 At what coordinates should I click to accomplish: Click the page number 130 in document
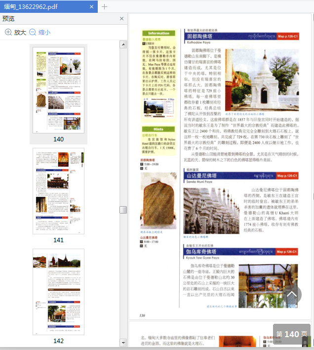pos(142,315)
